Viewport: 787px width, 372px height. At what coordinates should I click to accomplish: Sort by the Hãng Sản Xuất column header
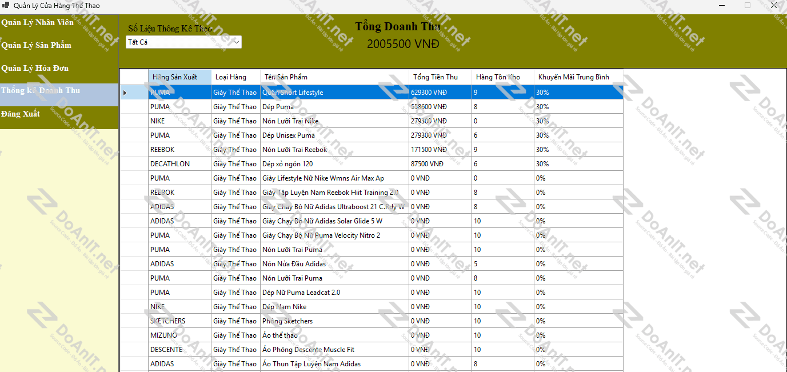click(x=179, y=77)
